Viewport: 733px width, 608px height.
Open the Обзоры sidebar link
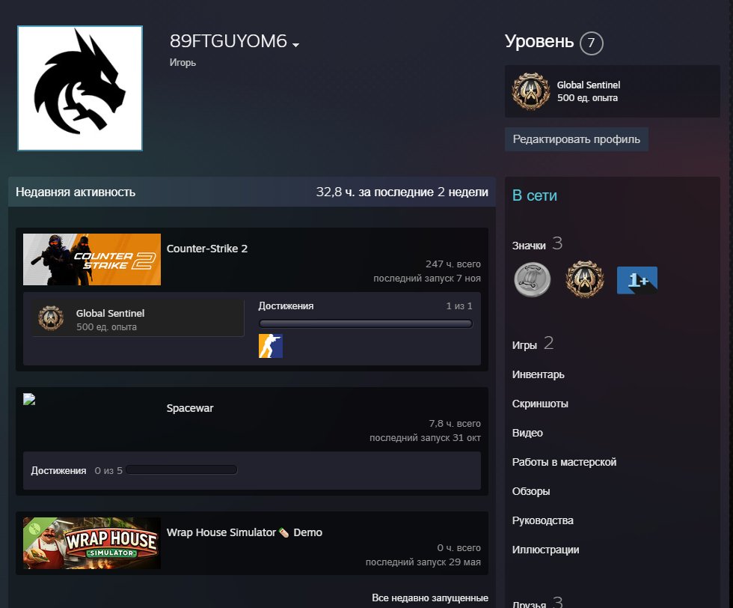click(530, 491)
